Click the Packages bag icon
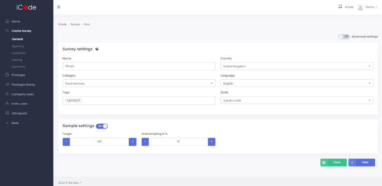The height and width of the screenshot is (186, 382). coord(7,75)
